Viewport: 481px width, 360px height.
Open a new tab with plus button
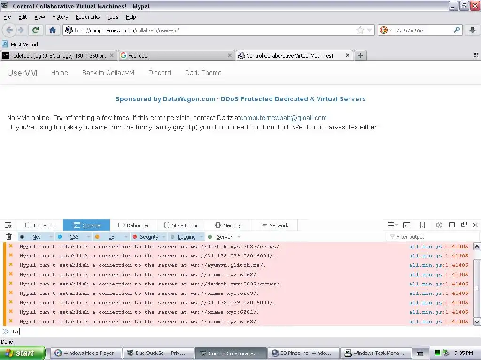(360, 55)
